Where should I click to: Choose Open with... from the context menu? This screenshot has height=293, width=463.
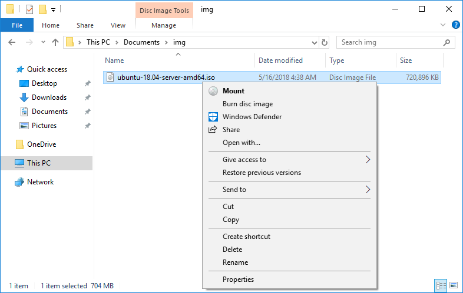[x=289, y=143]
